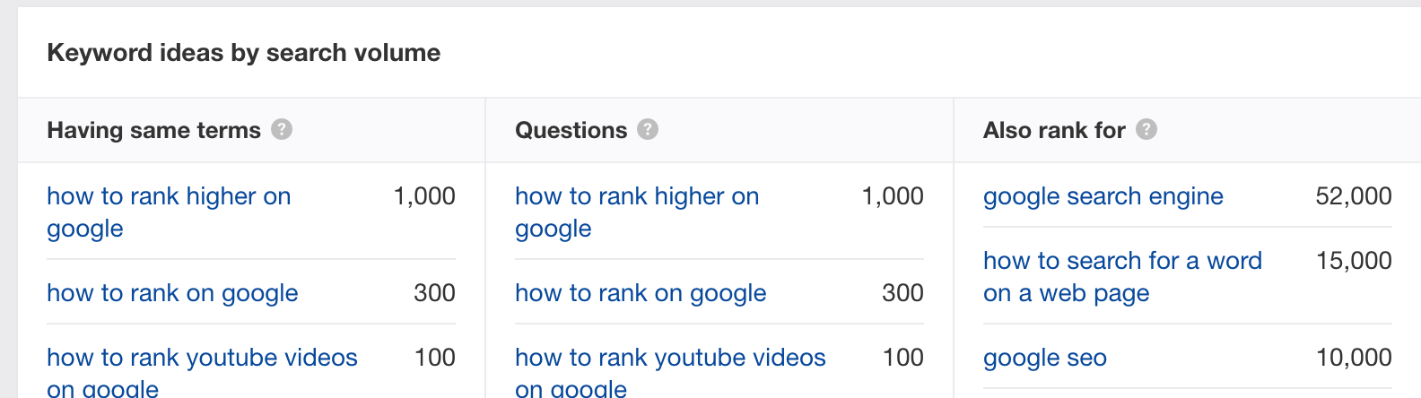Open the help tooltip for Also rank for
Image resolution: width=1421 pixels, height=398 pixels.
[x=1146, y=130]
